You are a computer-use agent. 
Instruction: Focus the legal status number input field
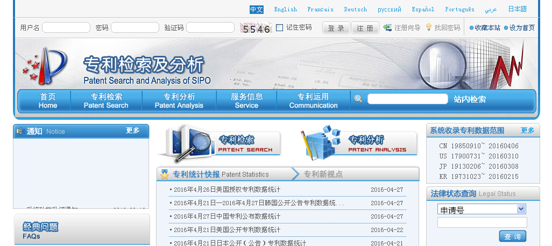coord(482,222)
